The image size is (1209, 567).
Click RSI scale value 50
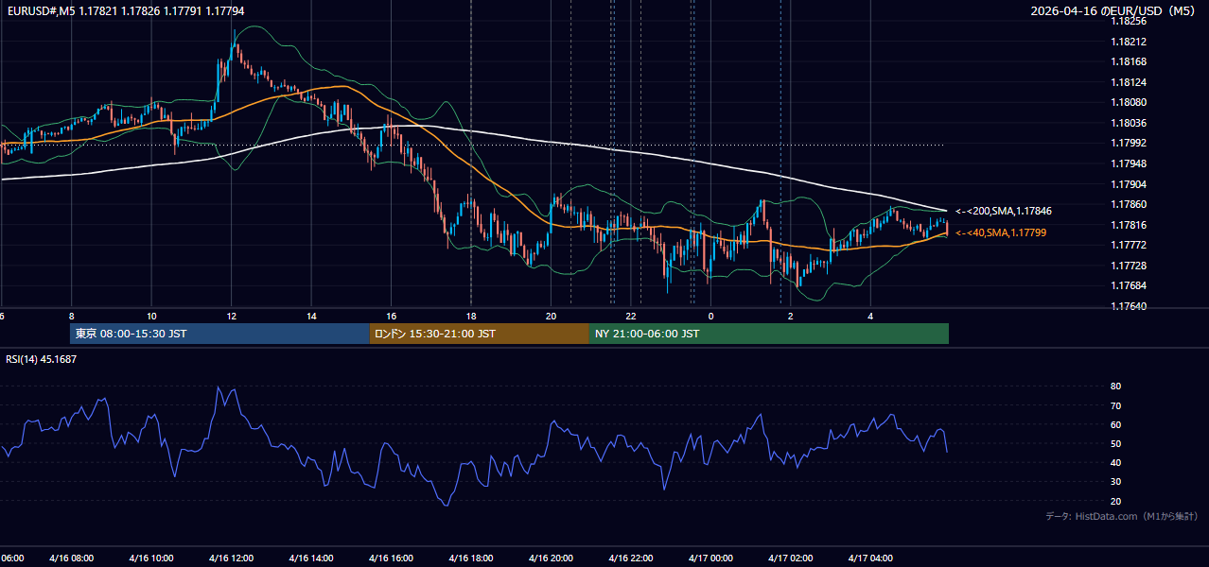pos(1115,443)
